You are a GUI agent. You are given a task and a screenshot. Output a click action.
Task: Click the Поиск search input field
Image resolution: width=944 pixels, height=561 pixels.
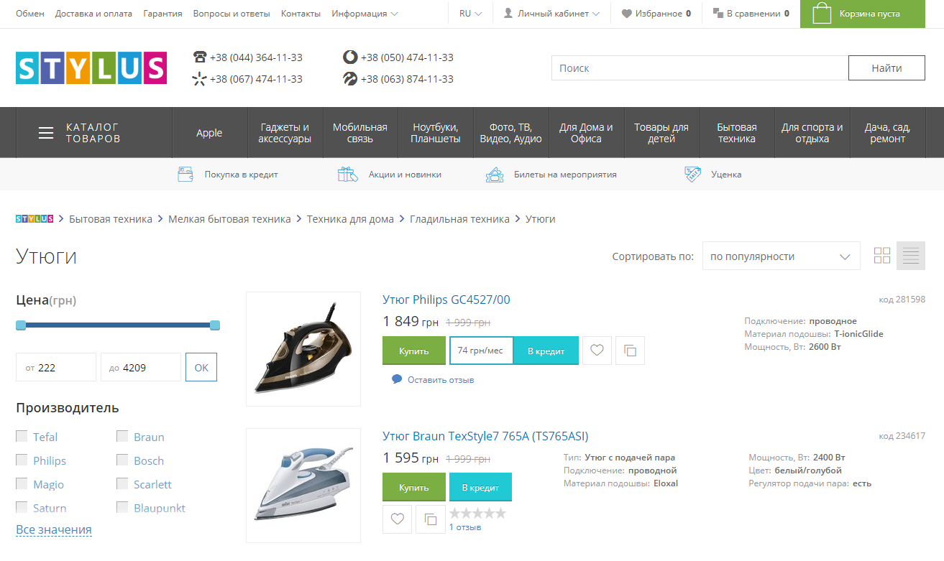pyautogui.click(x=700, y=68)
